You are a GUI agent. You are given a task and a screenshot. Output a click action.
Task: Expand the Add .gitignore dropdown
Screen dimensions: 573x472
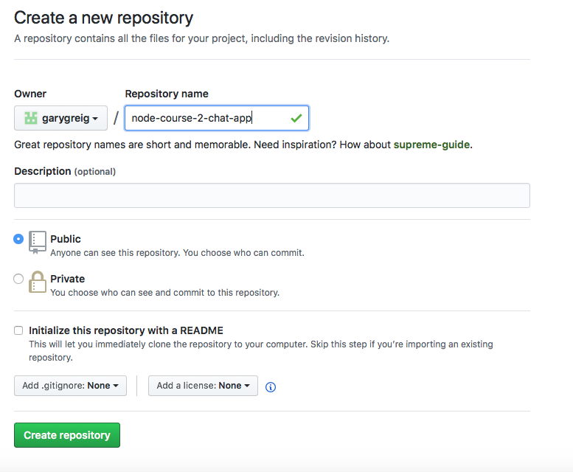click(x=70, y=386)
